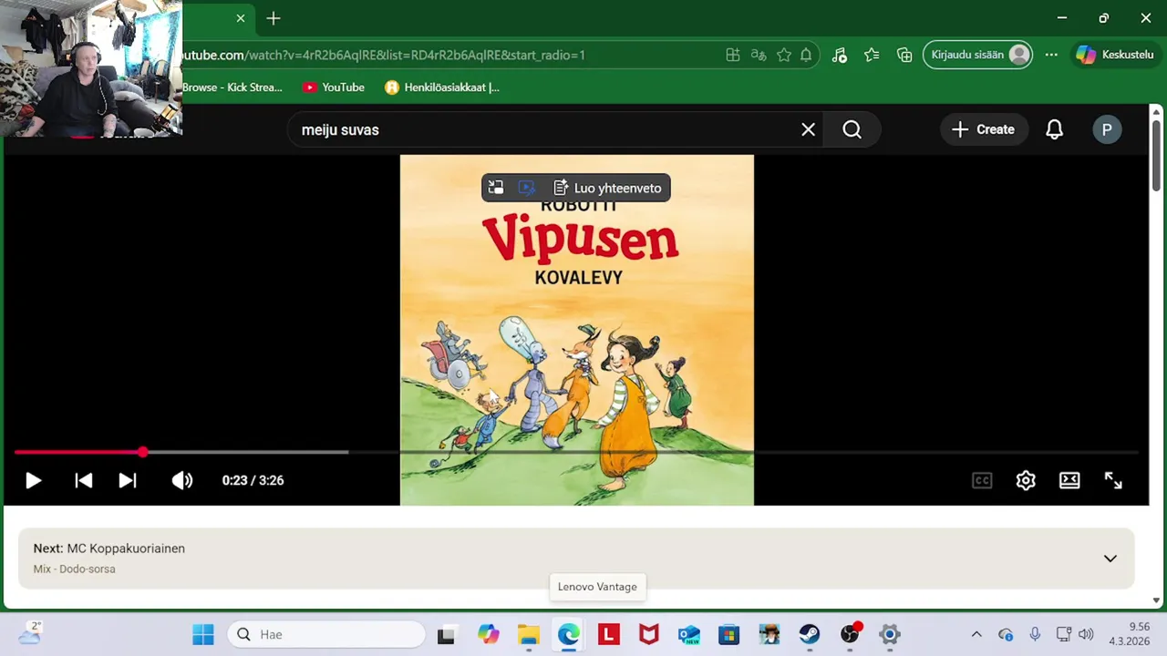Screen dimensions: 1167x656
Task: Open File Explorer on taskbar
Action: click(529, 634)
